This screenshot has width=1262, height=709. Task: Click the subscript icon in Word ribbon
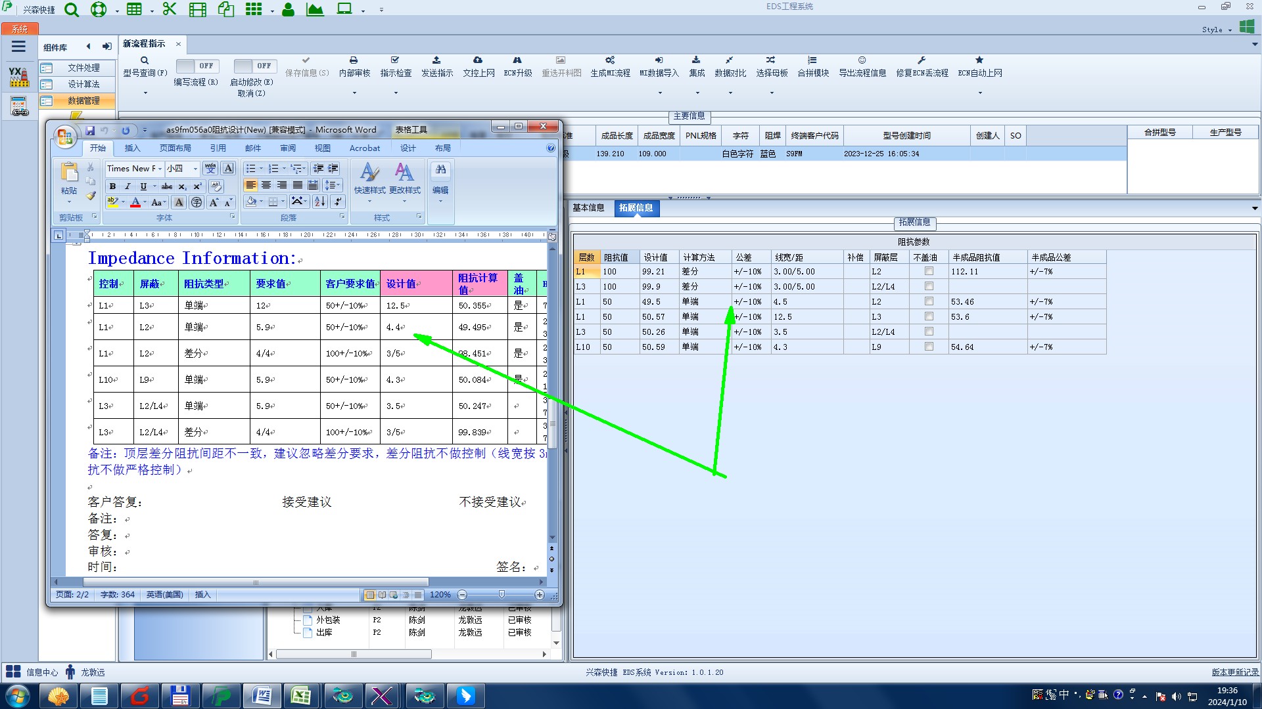tap(183, 186)
